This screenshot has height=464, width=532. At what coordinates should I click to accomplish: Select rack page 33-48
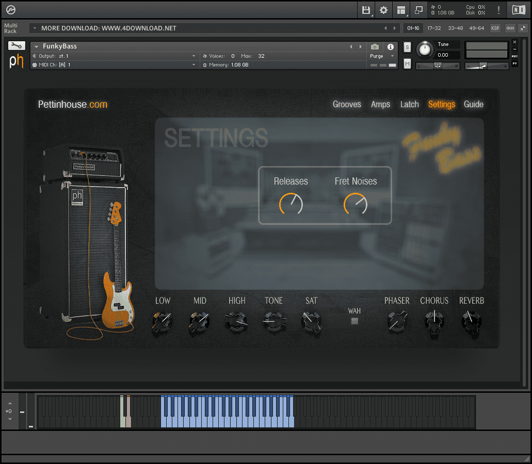(455, 28)
